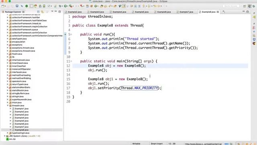Viewport: 257px width, 145px height.
Task: Click the Open Type toolbar icon
Action: click(x=102, y=6)
